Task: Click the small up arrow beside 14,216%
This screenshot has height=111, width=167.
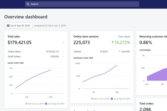Action: coord(119,51)
